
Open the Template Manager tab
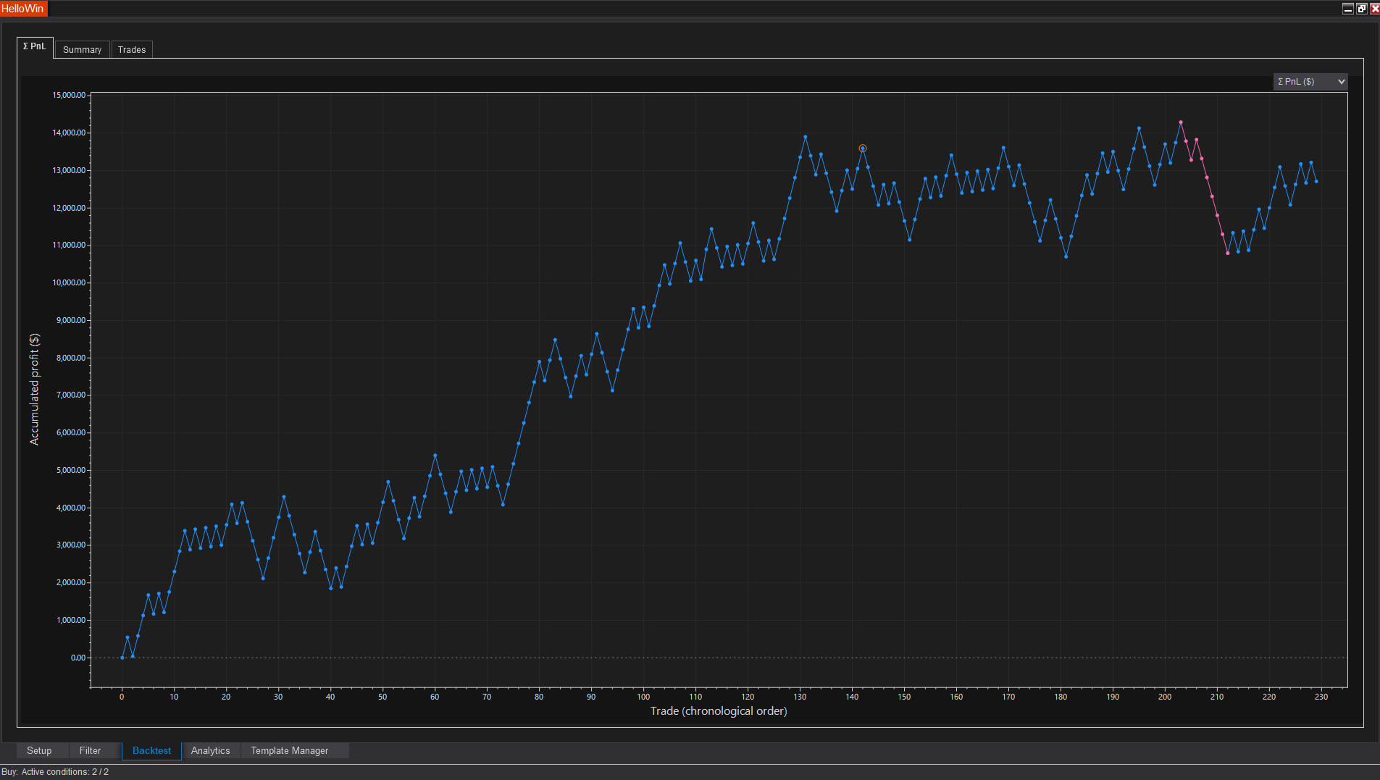(289, 750)
